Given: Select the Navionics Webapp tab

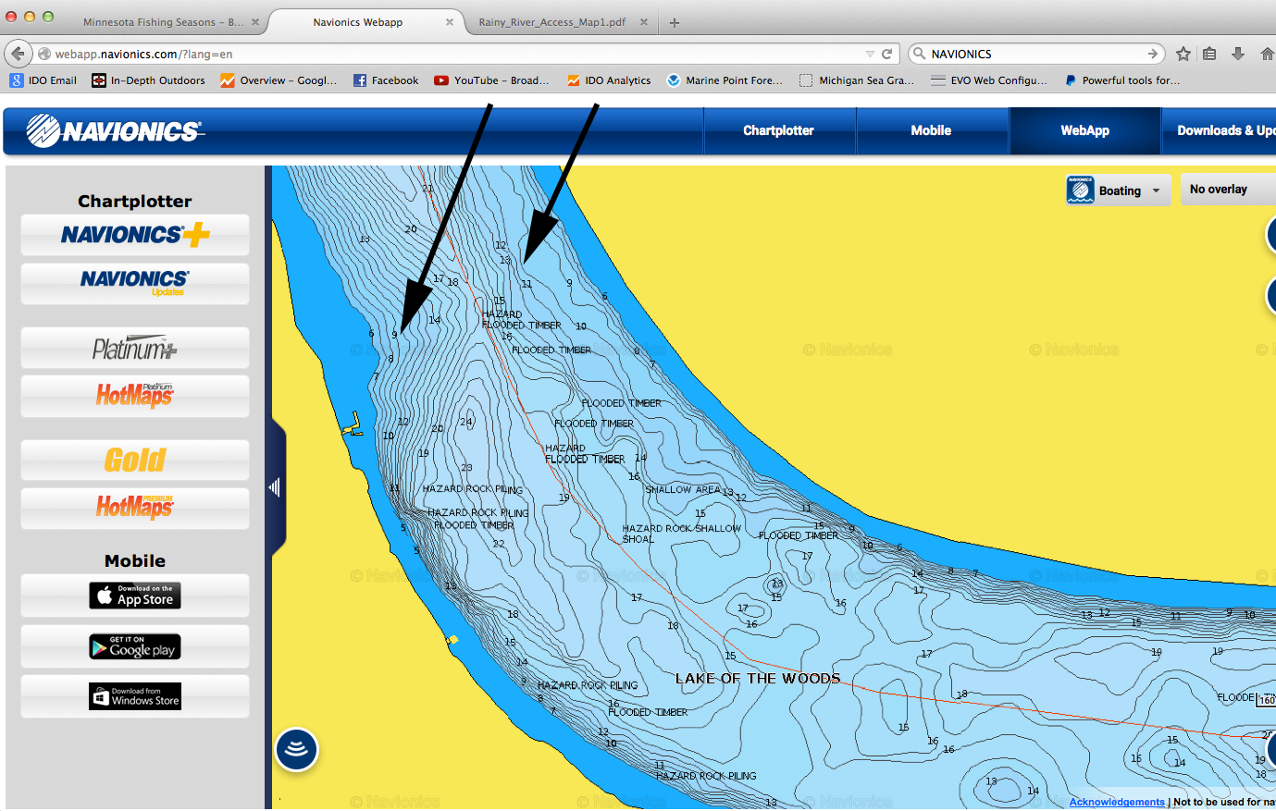Looking at the screenshot, I should click(357, 22).
